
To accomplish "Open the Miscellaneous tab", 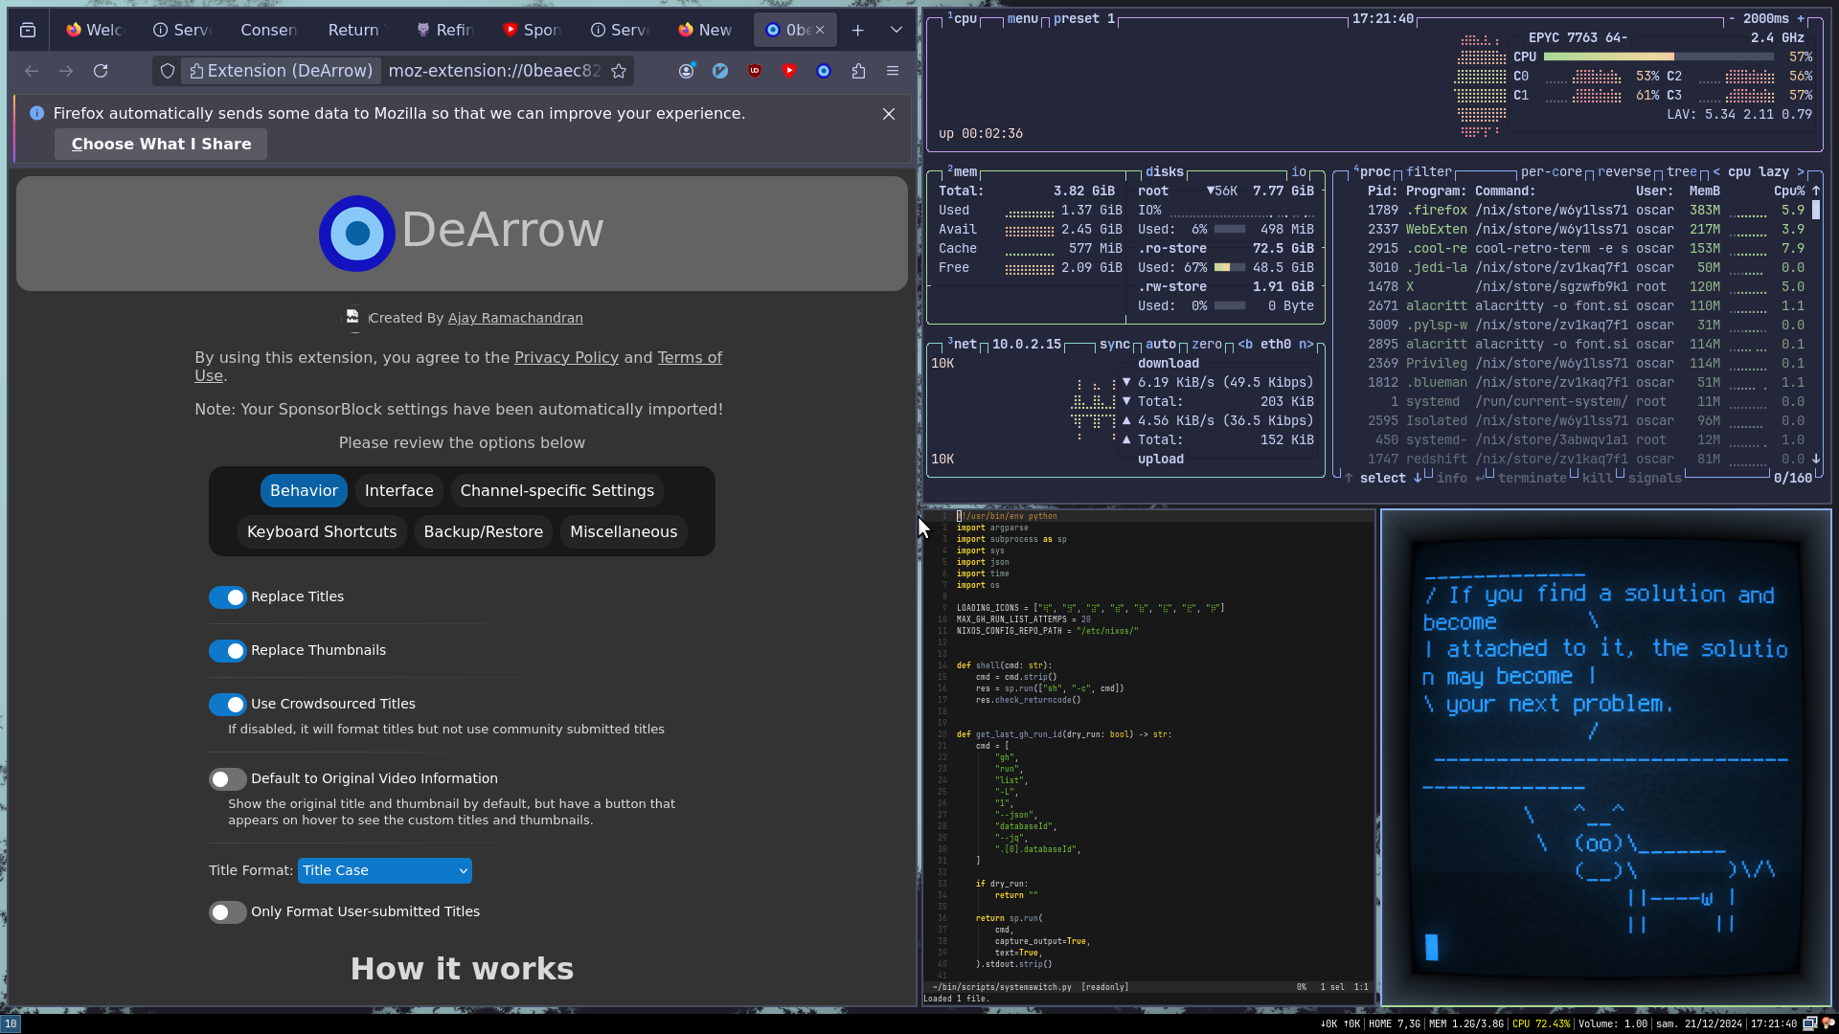I will pos(624,531).
